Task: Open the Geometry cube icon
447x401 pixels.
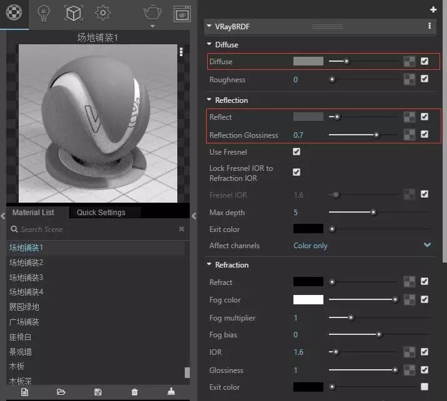Action: click(x=74, y=12)
